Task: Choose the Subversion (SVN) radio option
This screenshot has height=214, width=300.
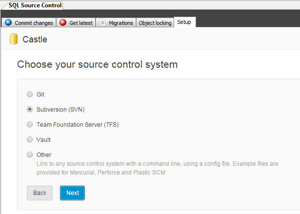Action: tap(30, 110)
